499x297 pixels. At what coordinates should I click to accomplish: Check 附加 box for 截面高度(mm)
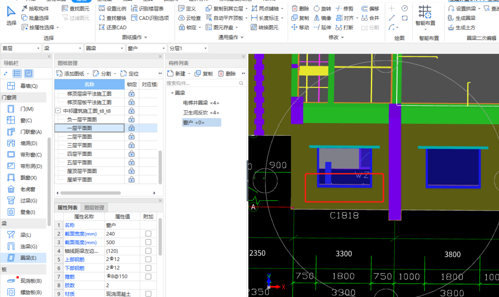148,242
